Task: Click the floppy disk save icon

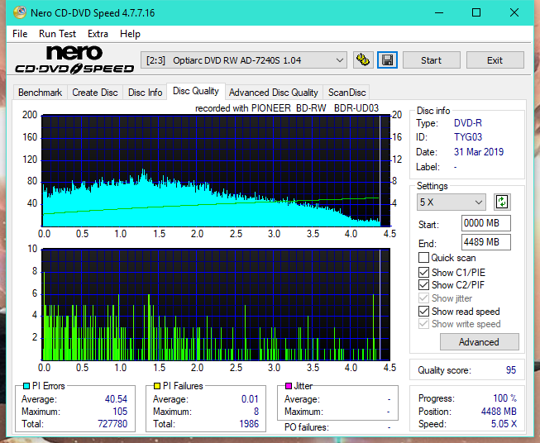Action: [386, 60]
